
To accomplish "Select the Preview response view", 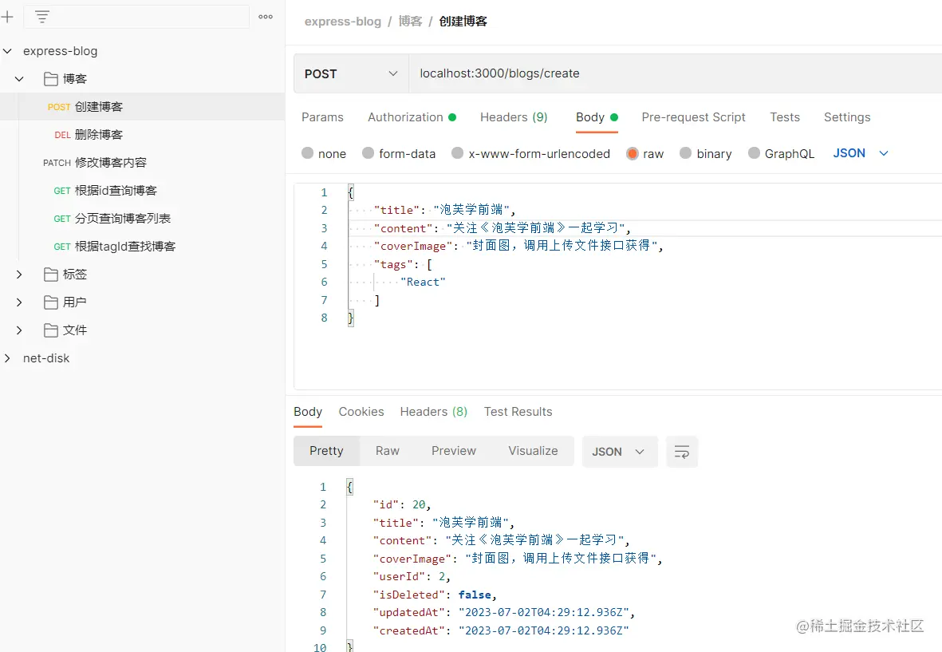I will (x=454, y=451).
